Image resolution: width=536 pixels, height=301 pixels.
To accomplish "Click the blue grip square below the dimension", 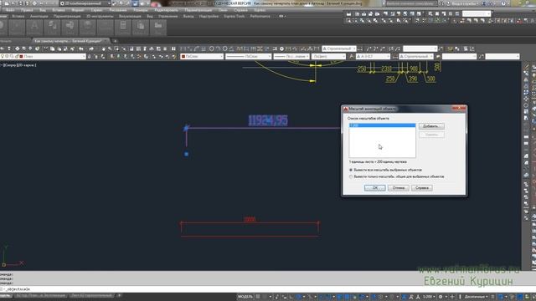I will [x=186, y=154].
